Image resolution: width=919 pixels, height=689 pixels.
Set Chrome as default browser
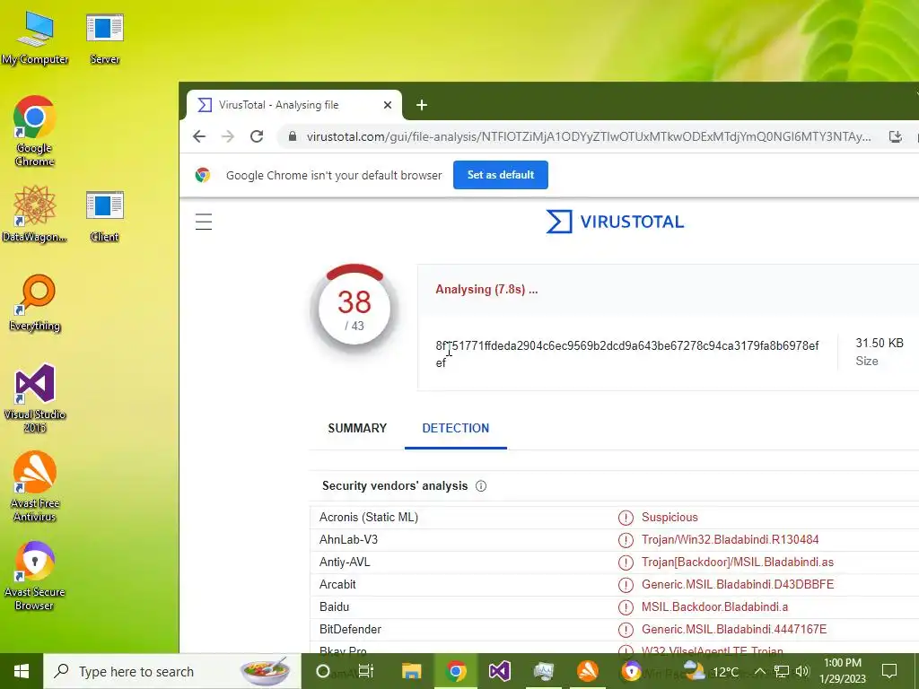[501, 175]
